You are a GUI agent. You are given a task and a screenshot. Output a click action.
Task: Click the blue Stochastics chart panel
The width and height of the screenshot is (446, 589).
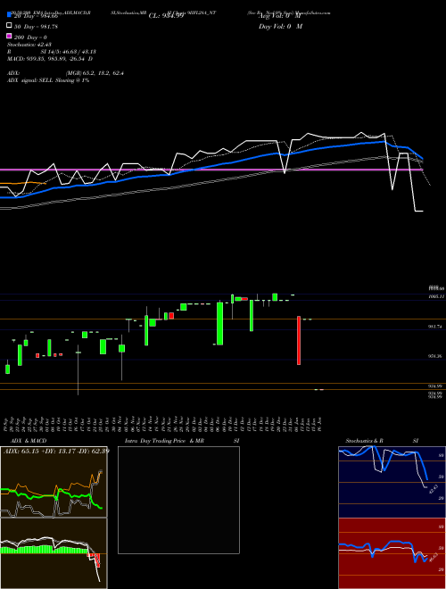(x=392, y=482)
